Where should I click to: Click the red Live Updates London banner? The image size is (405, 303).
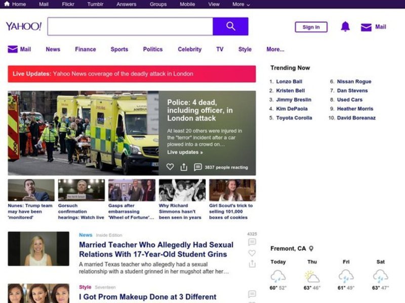pos(132,74)
